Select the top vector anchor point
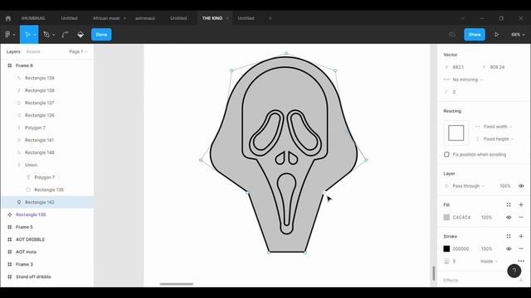Screen dimensions: 531x298 point(286,53)
